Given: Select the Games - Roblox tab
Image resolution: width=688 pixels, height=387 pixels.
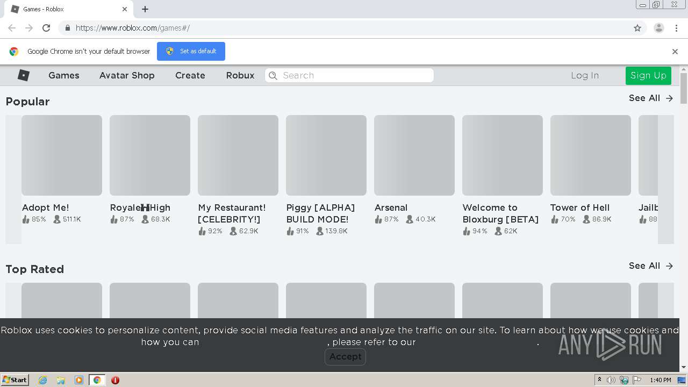Looking at the screenshot, I should pyautogui.click(x=69, y=9).
